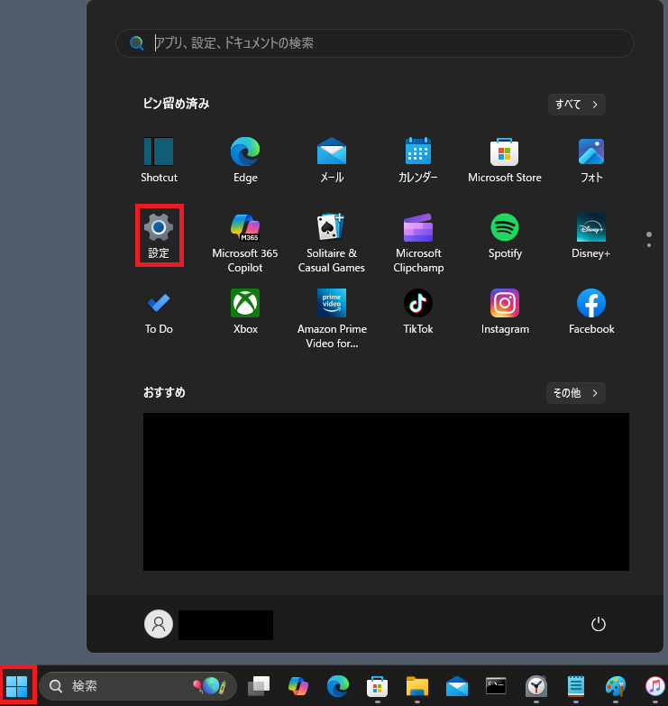668x706 pixels.
Task: Launch Instagram
Action: tap(505, 312)
